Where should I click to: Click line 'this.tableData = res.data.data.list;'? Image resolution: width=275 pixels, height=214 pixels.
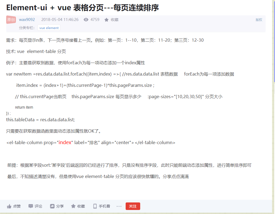pyautogui.click(x=40, y=120)
